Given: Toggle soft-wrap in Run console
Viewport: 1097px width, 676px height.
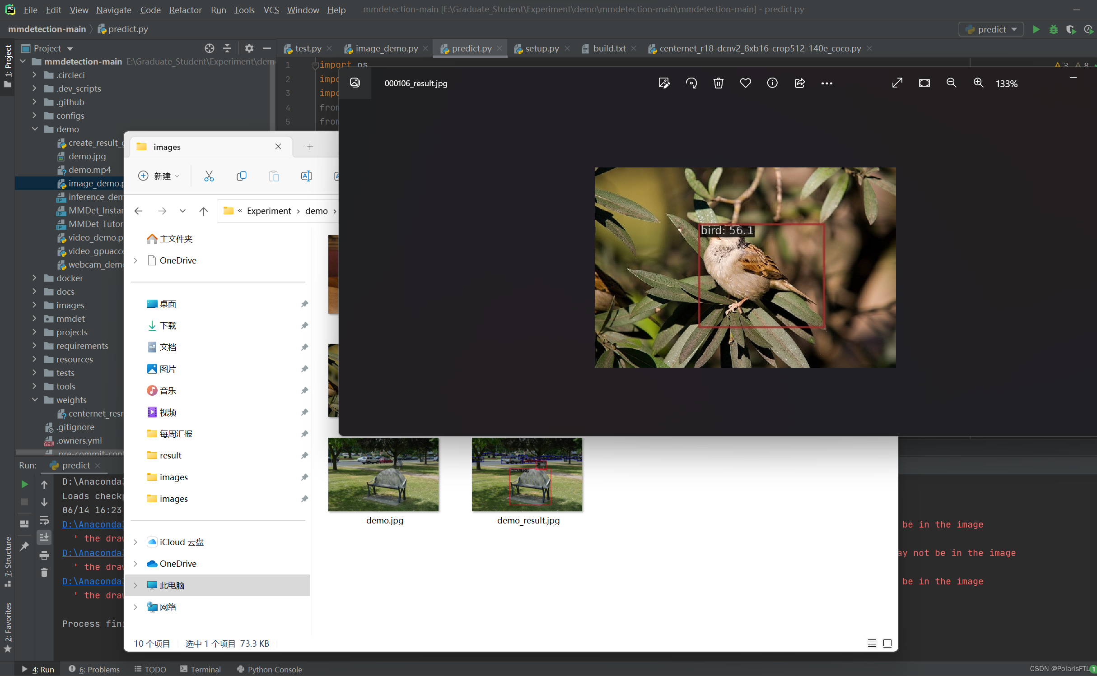Looking at the screenshot, I should point(44,520).
